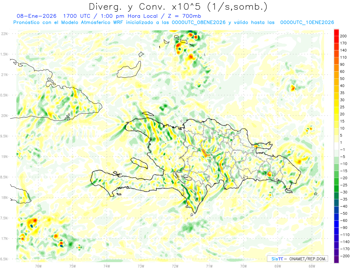Click the '21N' latitude label
350x270 pixels.
pyautogui.click(x=4, y=75)
